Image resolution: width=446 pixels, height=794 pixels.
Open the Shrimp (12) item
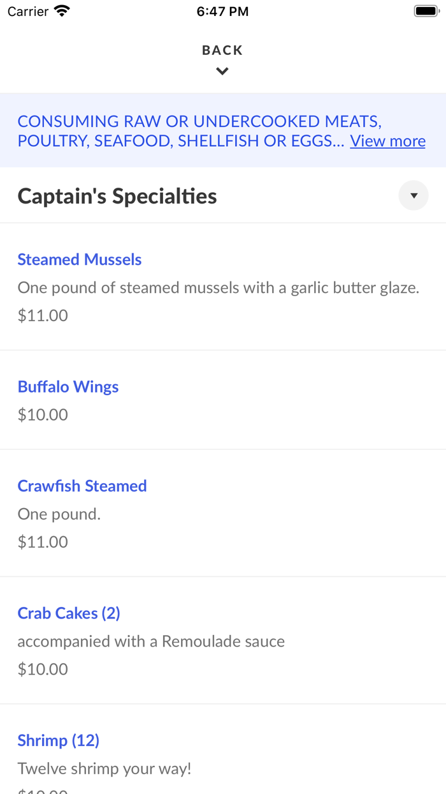58,740
